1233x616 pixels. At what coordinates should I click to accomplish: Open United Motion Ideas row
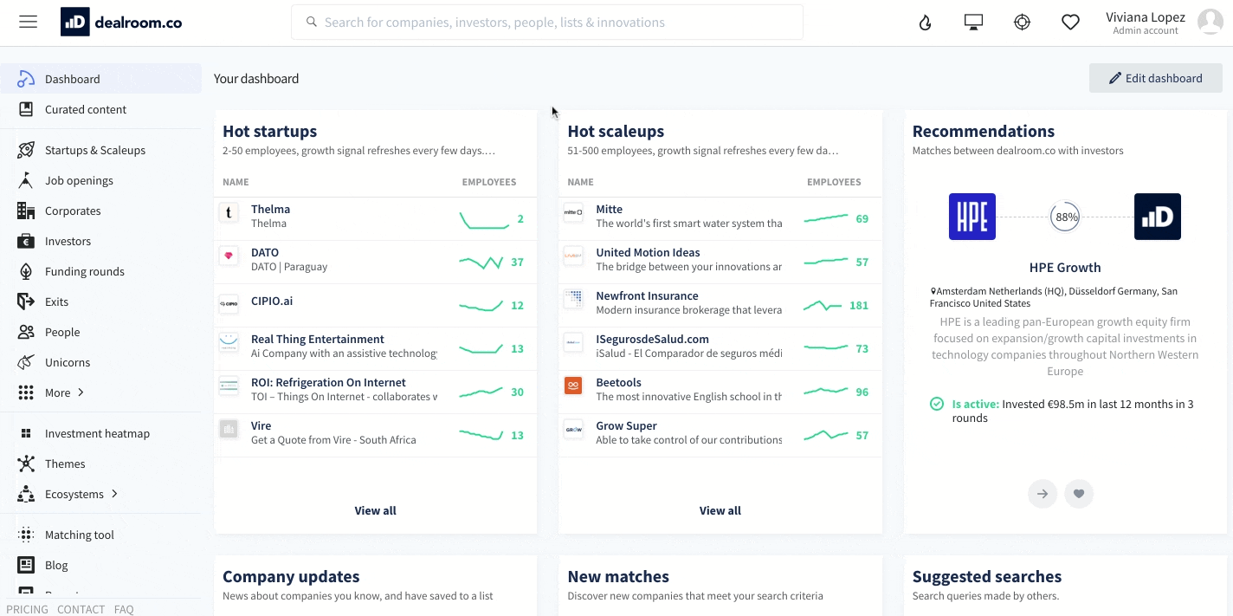click(x=720, y=262)
